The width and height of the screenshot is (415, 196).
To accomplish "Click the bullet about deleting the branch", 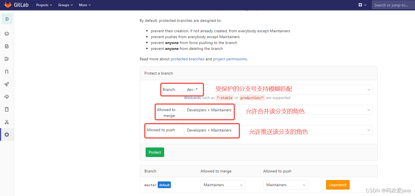I will tap(187, 49).
